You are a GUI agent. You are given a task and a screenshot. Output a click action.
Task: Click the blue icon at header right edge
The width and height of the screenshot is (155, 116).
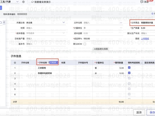point(152,14)
